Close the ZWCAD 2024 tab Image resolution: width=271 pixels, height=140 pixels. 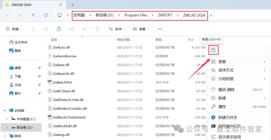(x=61, y=5)
